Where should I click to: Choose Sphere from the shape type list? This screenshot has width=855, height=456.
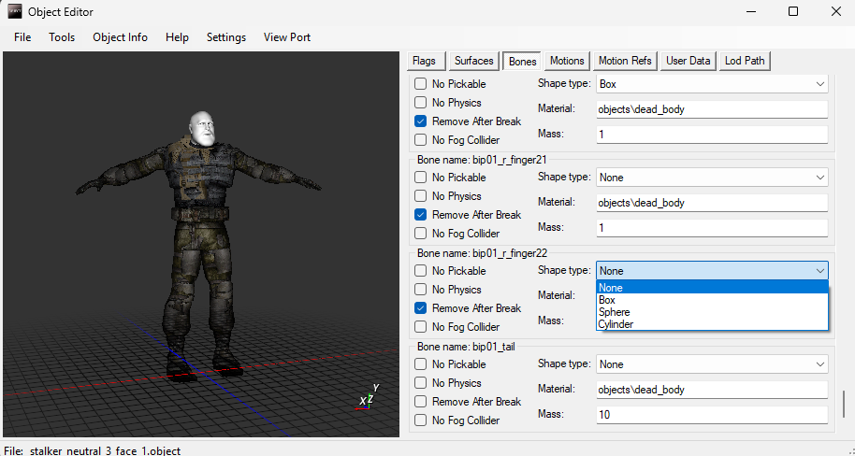point(615,312)
